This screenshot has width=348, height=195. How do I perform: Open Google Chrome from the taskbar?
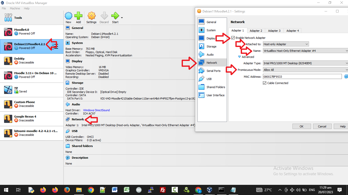click(x=91, y=190)
